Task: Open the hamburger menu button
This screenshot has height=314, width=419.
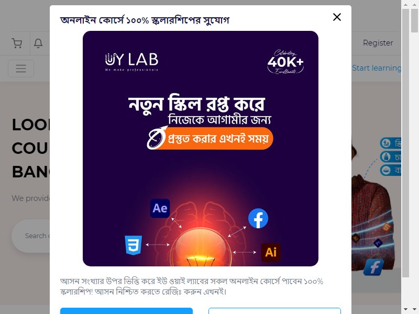Action: [x=21, y=69]
